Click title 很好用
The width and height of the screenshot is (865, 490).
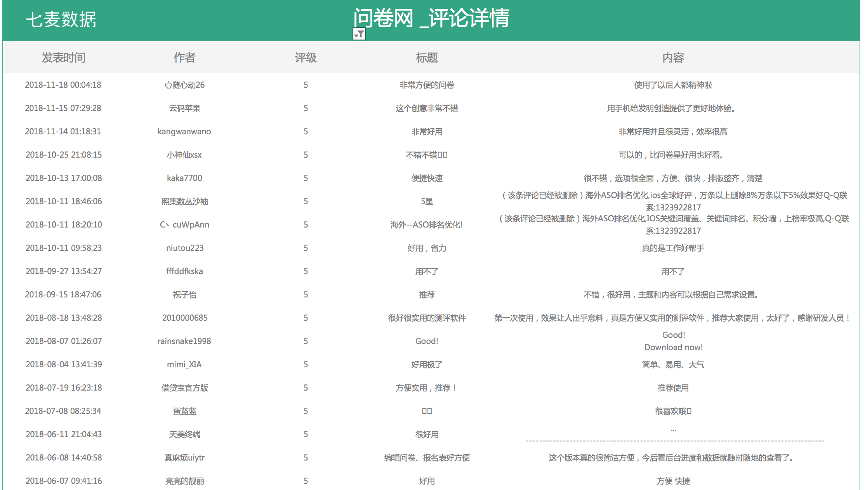(x=427, y=434)
